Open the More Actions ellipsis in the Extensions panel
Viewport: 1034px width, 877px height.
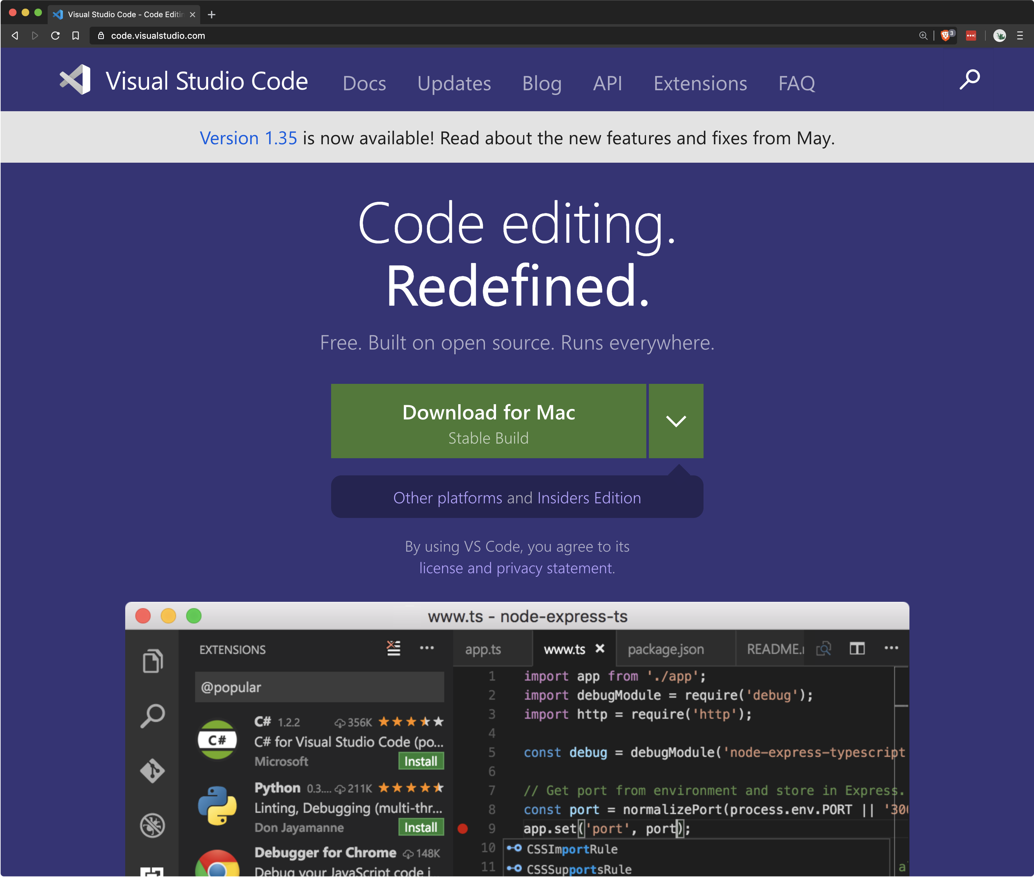coord(427,647)
